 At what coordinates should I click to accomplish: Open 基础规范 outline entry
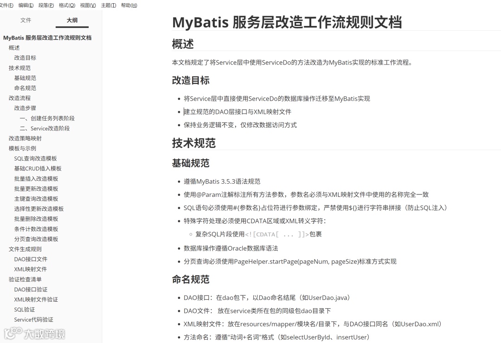click(x=25, y=78)
